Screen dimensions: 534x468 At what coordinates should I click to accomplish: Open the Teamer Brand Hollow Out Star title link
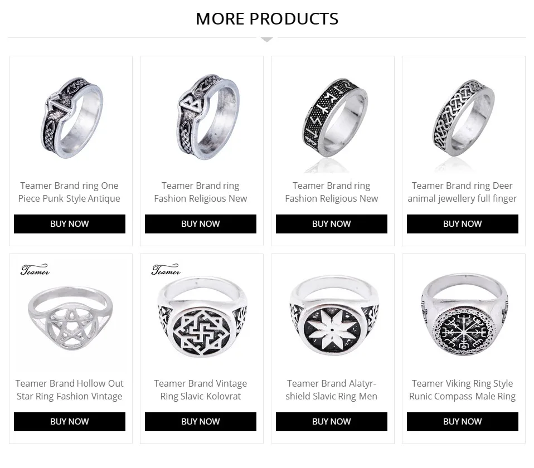coord(70,389)
